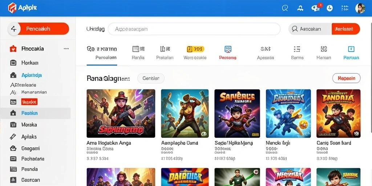Click the Gnagami sidebar icon
Screen dimensions: 372x186
pos(13,149)
